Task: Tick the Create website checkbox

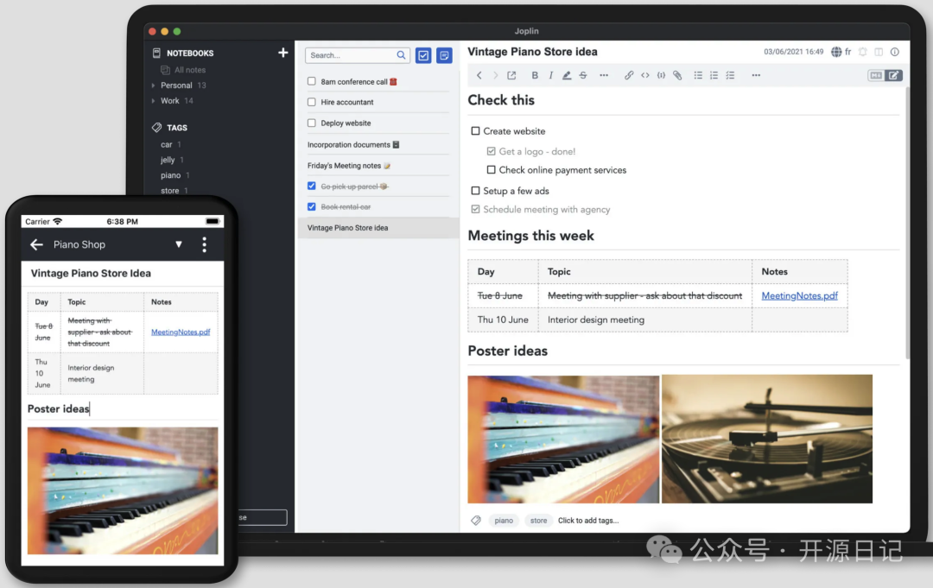Action: (x=475, y=130)
